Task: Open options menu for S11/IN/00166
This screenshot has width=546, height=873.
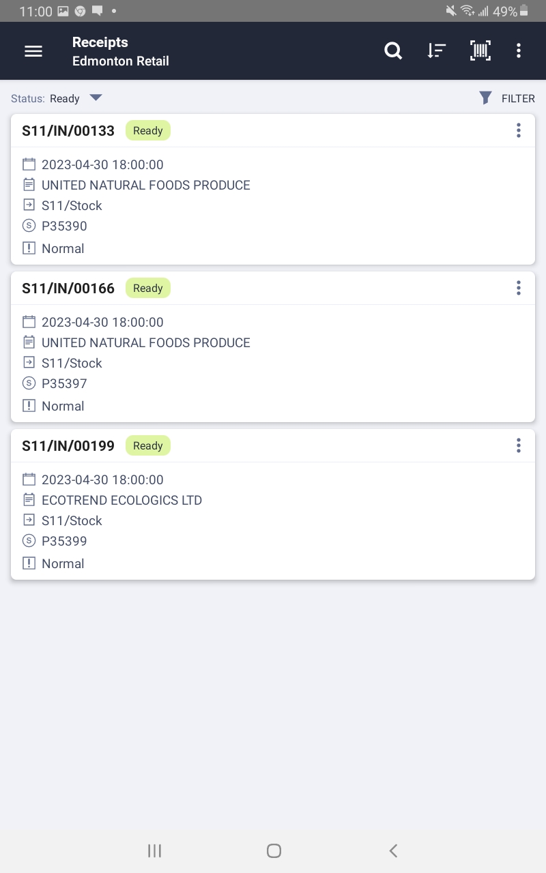Action: click(x=519, y=288)
